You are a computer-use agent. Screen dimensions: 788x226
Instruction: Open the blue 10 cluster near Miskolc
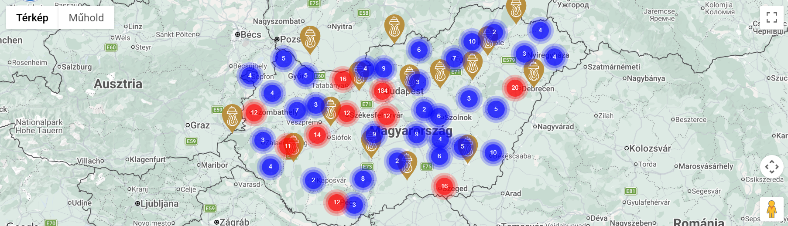point(472,41)
